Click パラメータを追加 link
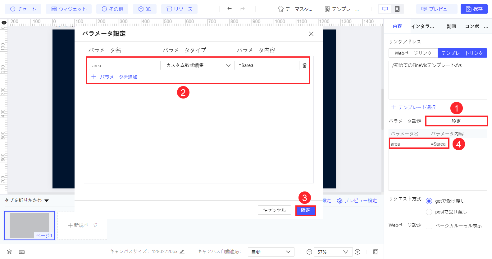492x259 pixels. pos(114,77)
